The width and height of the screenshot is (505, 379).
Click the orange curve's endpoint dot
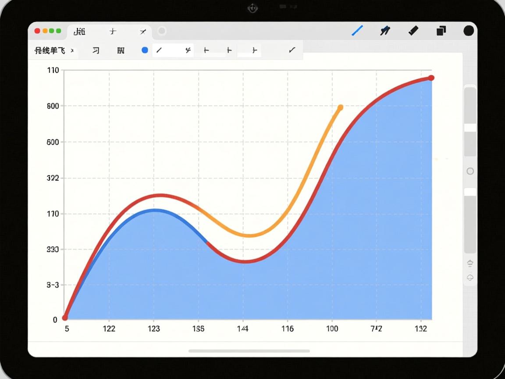340,107
